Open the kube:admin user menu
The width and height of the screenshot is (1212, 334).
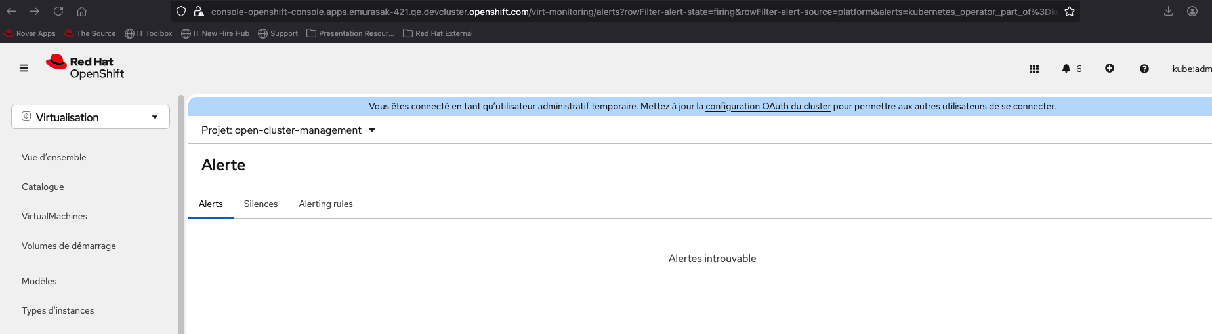tap(1192, 69)
